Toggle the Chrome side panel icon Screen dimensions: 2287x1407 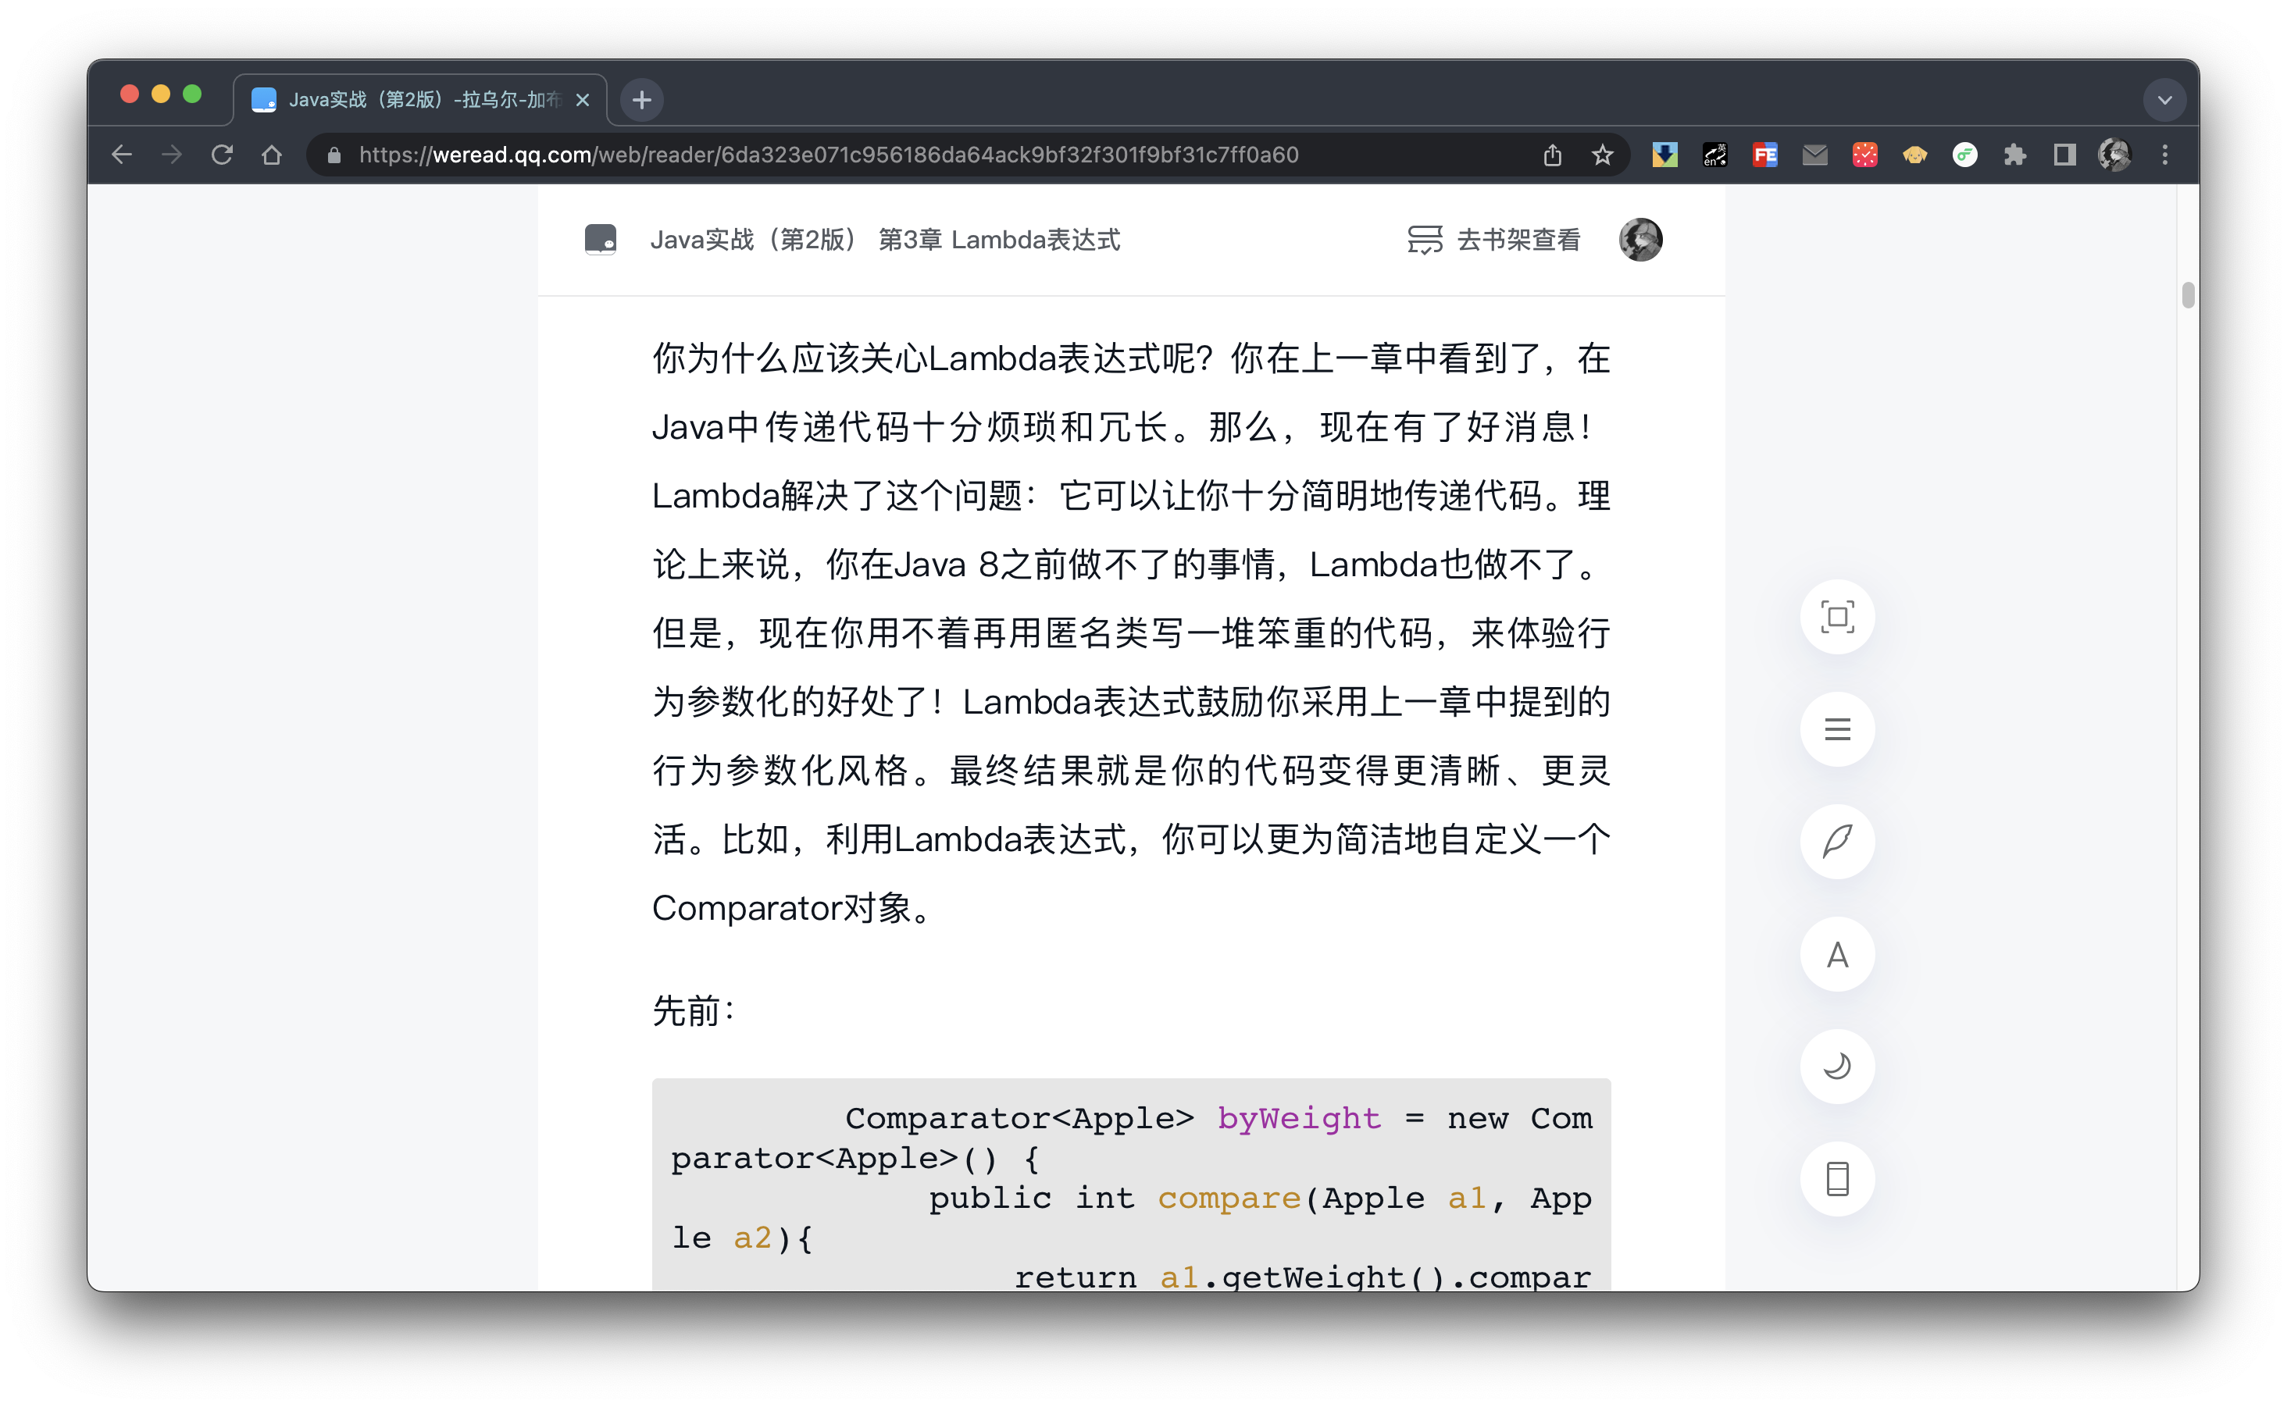pos(2064,155)
